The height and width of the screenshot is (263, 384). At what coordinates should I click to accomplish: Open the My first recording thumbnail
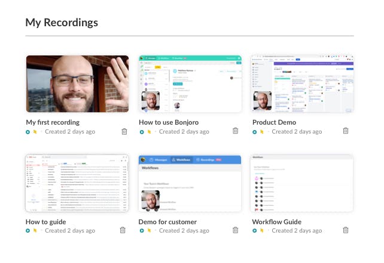pyautogui.click(x=77, y=83)
